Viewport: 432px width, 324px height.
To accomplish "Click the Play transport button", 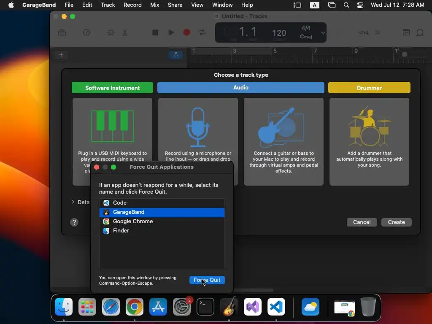I will [171, 32].
